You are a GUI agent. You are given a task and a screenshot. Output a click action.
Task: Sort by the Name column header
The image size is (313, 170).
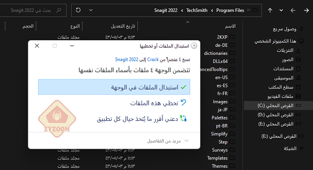pyautogui.click(x=230, y=26)
